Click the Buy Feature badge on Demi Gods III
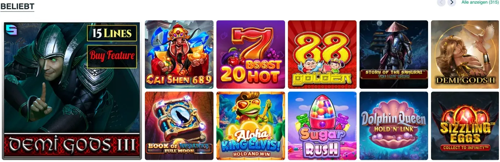This screenshot has height=162, width=500. pos(112,56)
